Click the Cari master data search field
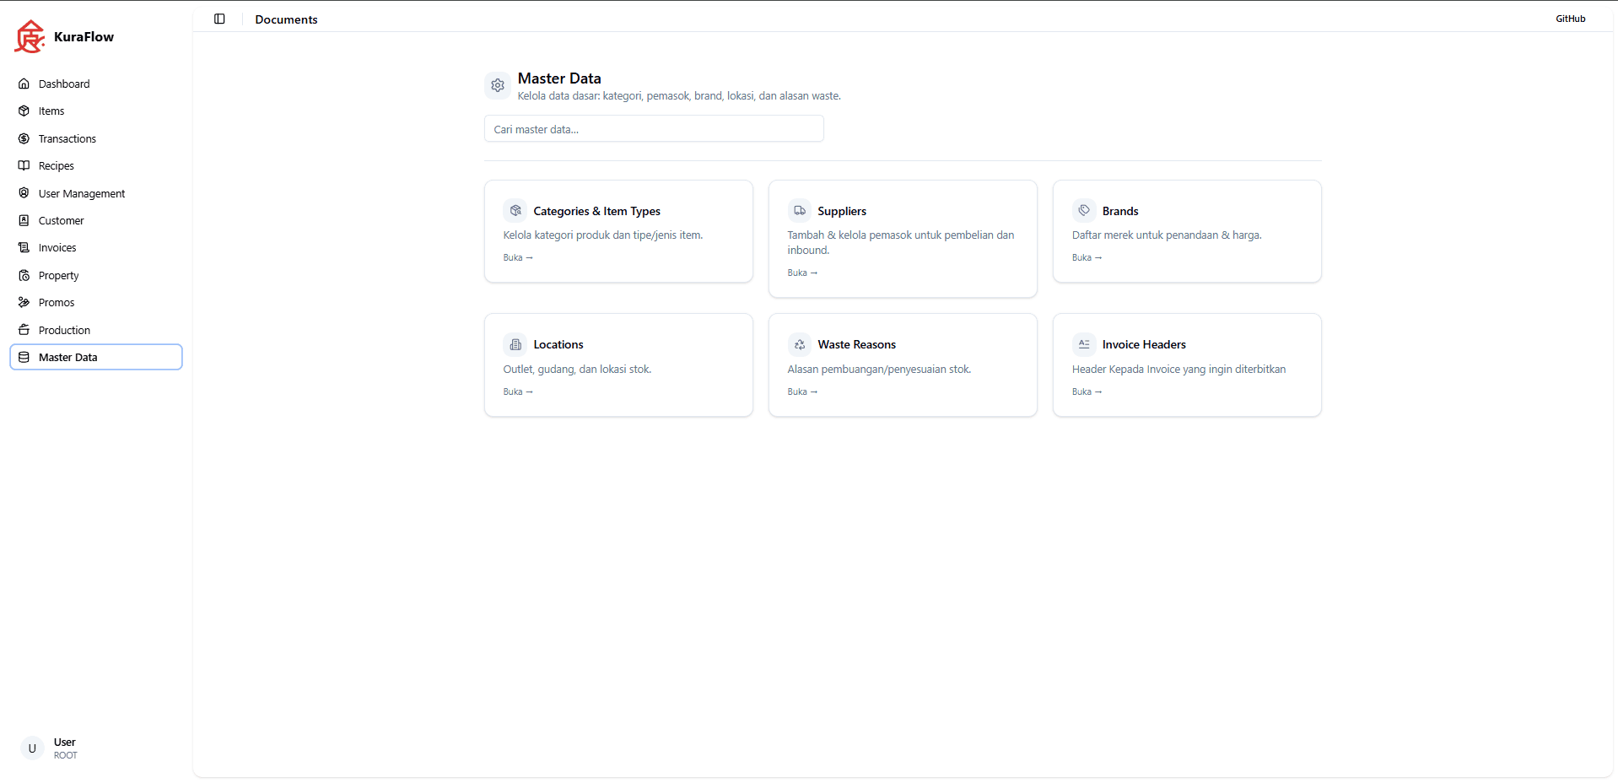1618x783 pixels. point(653,128)
